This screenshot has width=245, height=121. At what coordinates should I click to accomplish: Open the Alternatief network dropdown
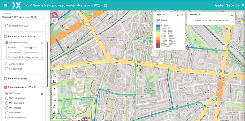(x=24, y=17)
